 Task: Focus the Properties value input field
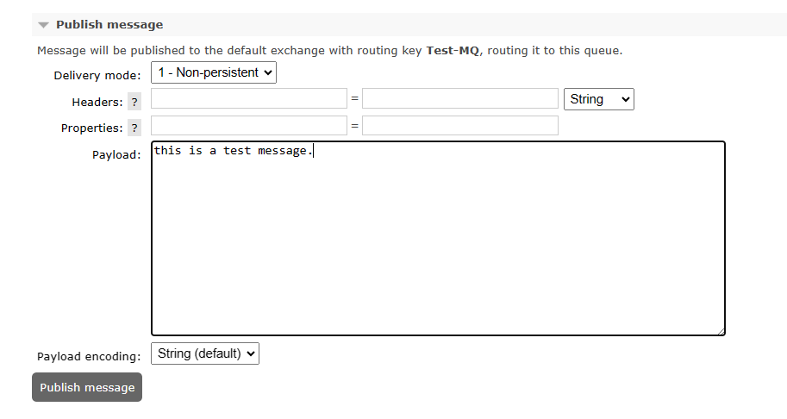coord(460,126)
